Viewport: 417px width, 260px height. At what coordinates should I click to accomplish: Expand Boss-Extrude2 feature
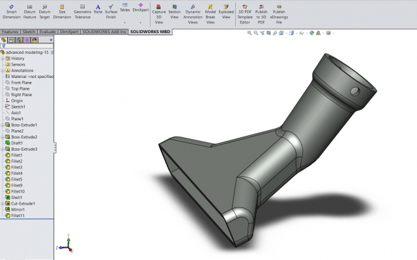point(3,137)
